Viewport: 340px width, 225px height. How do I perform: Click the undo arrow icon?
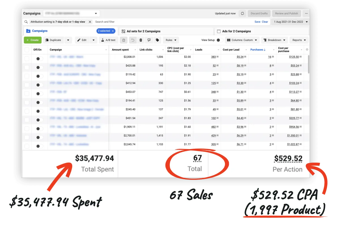pyautogui.click(x=132, y=40)
